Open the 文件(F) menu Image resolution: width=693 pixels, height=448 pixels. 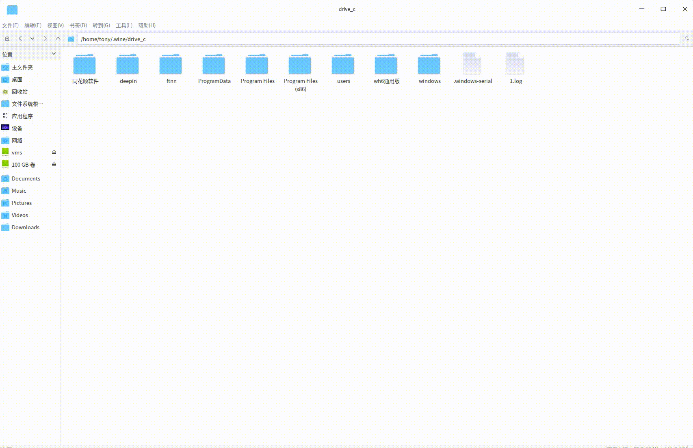click(11, 25)
